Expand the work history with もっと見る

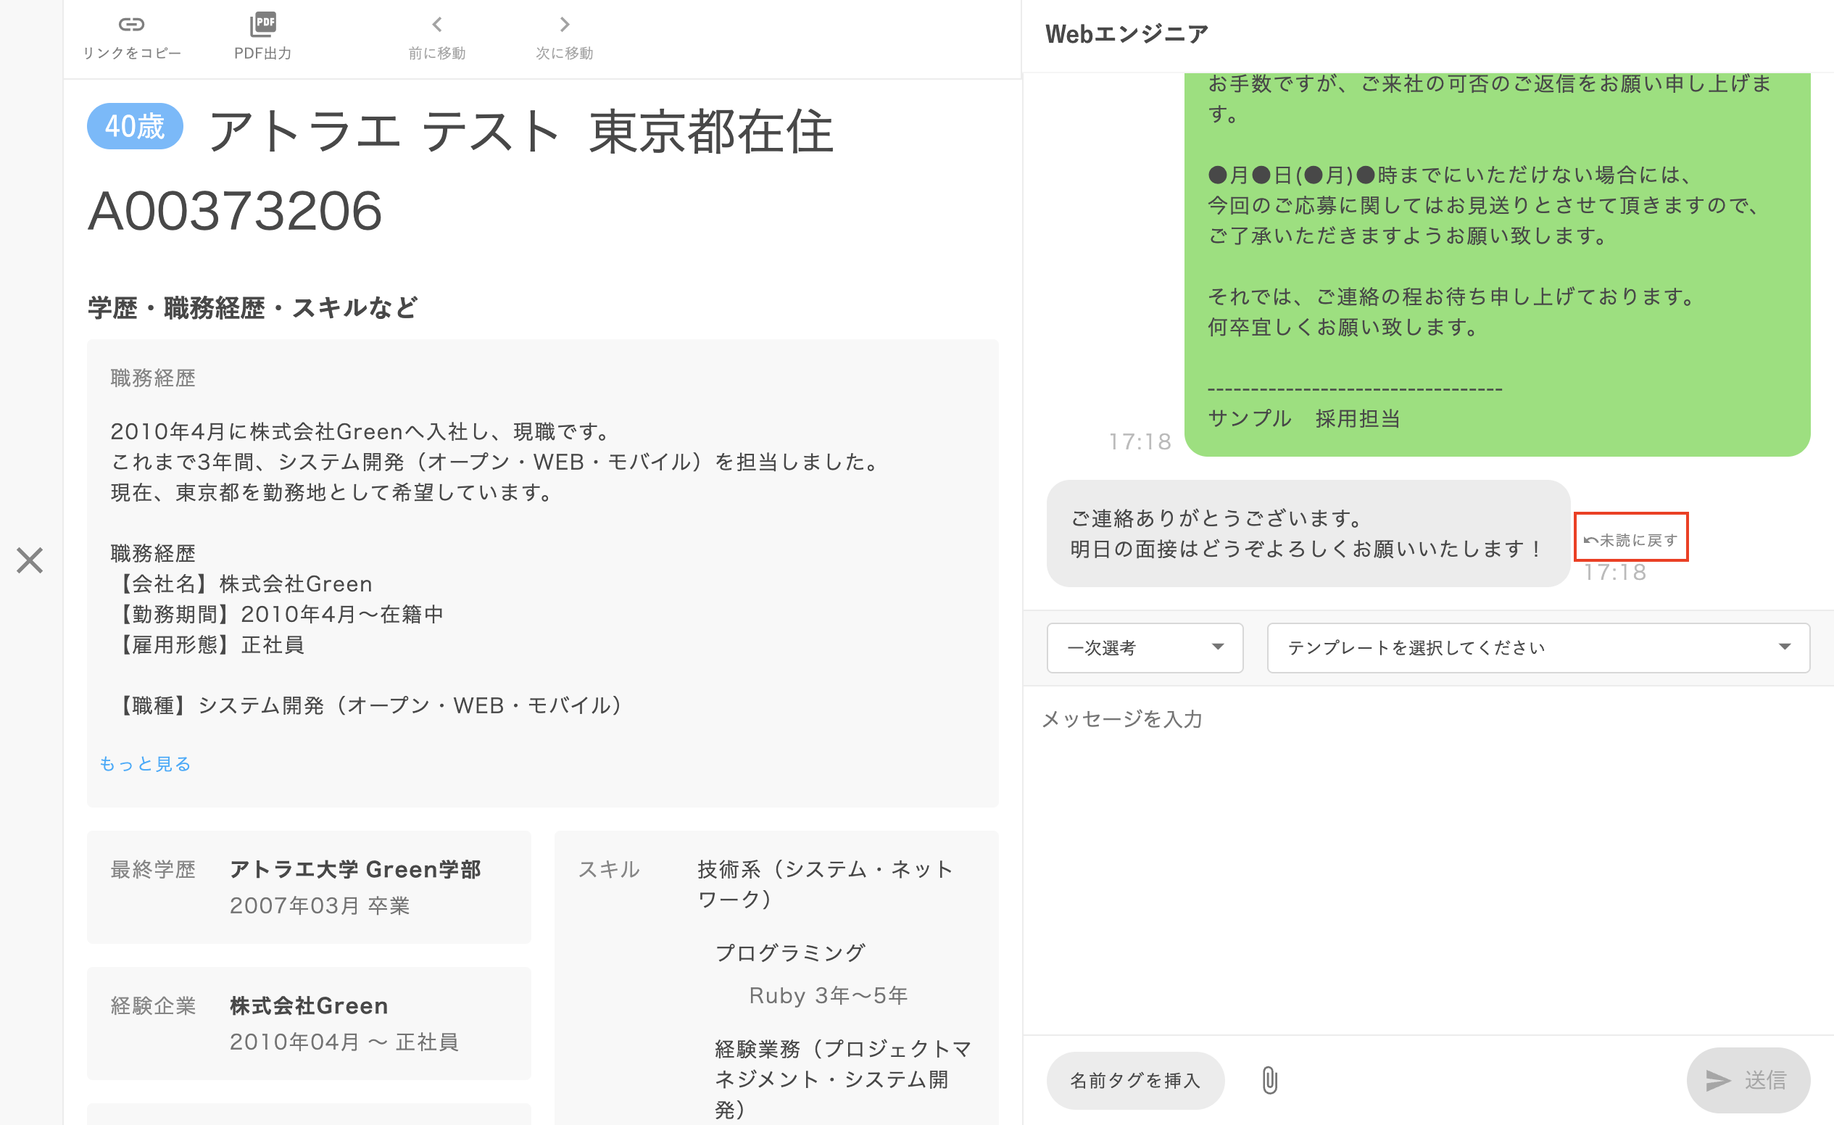pos(145,764)
